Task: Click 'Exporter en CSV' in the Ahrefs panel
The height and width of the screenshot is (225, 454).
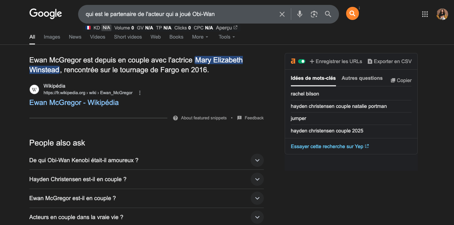Action: [389, 61]
